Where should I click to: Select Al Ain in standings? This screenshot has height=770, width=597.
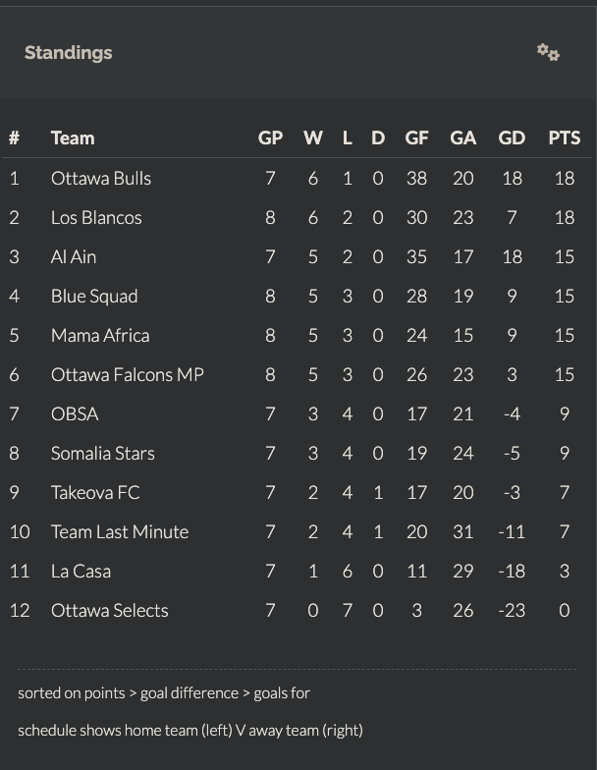(x=74, y=256)
